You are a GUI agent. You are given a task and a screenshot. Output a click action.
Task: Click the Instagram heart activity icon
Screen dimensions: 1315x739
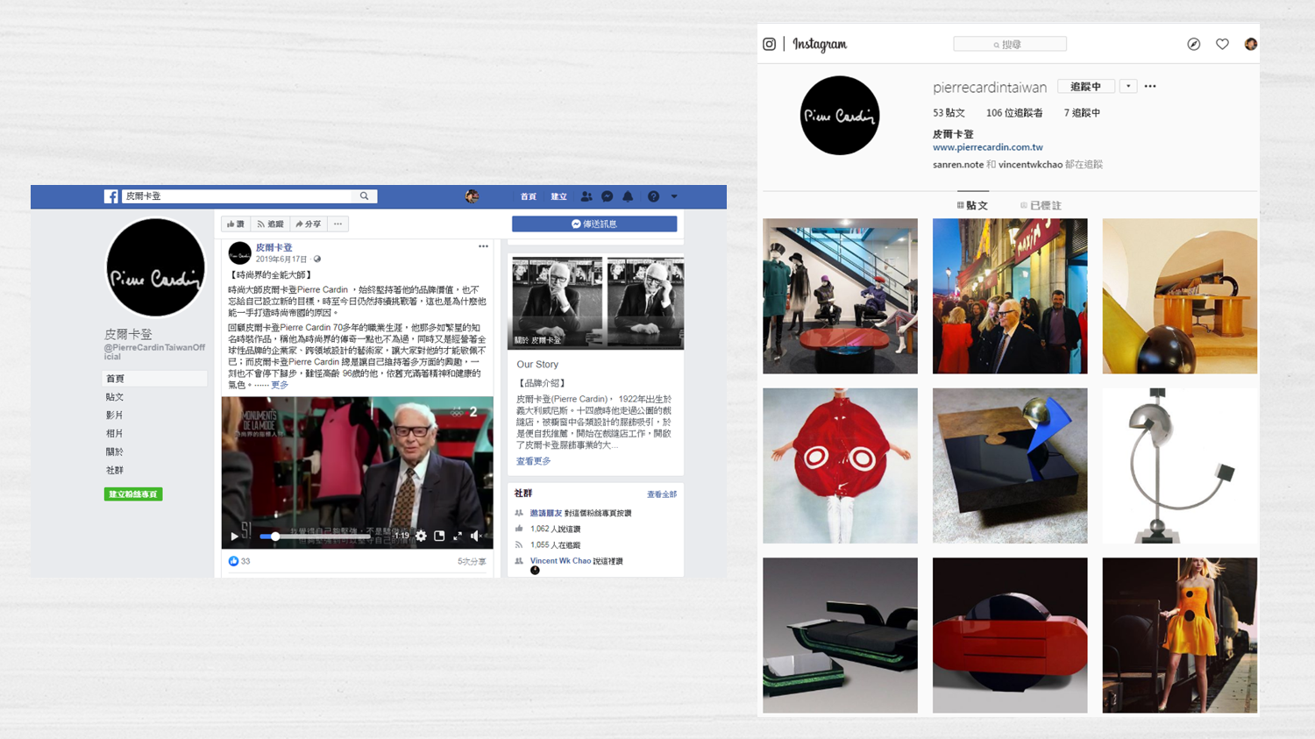(x=1222, y=44)
